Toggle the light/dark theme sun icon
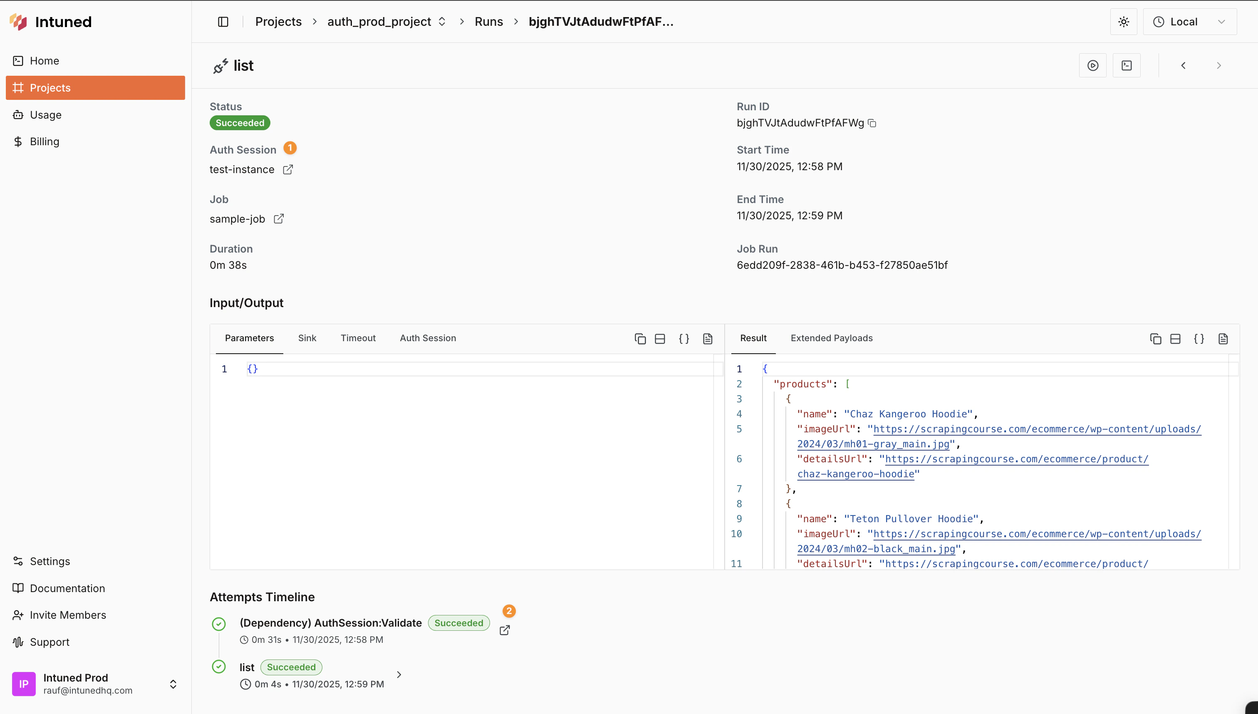This screenshot has height=714, width=1258. tap(1123, 21)
